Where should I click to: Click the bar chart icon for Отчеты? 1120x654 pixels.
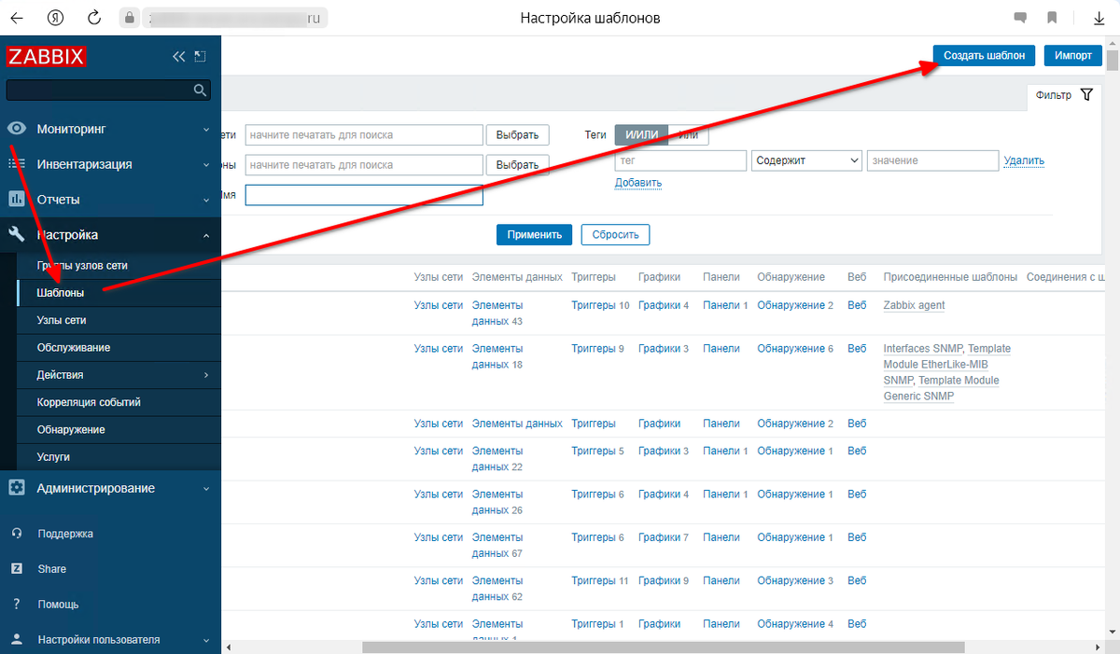[x=16, y=200]
